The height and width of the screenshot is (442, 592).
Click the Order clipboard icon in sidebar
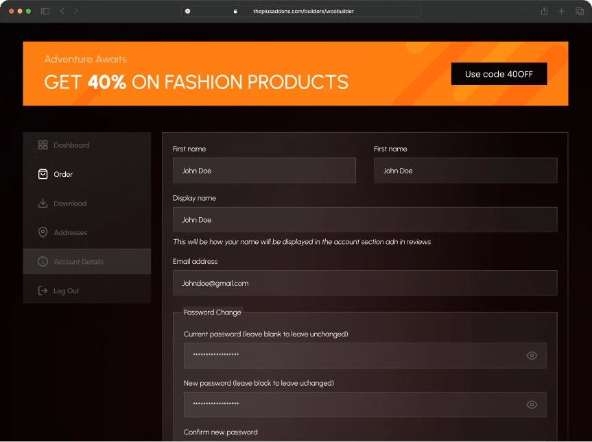pyautogui.click(x=42, y=174)
